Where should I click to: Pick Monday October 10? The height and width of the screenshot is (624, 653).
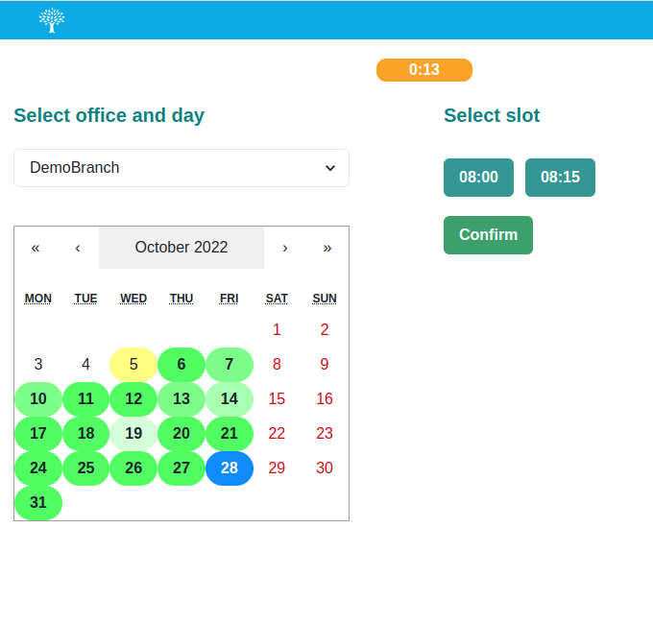[x=38, y=398]
